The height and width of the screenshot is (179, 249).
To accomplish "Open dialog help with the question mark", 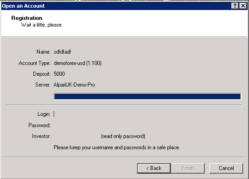I will pos(235,6).
